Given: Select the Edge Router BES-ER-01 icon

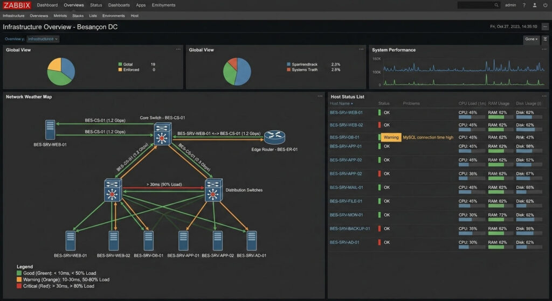Looking at the screenshot, I should coord(274,137).
